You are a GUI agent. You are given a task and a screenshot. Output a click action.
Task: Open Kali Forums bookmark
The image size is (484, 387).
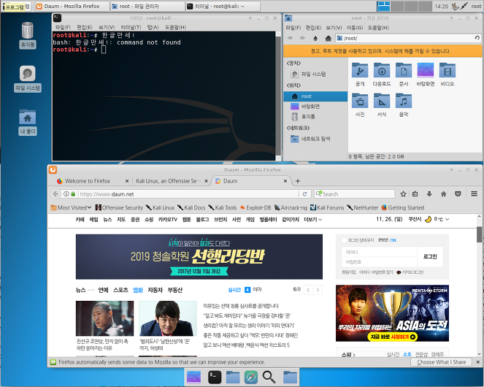tap(327, 207)
